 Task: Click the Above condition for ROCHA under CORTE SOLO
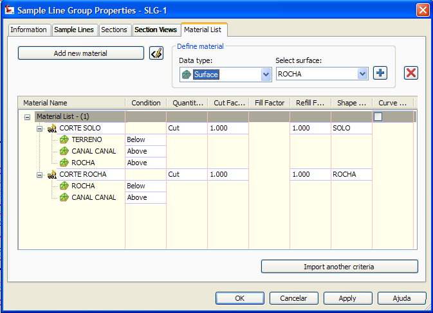pos(145,163)
